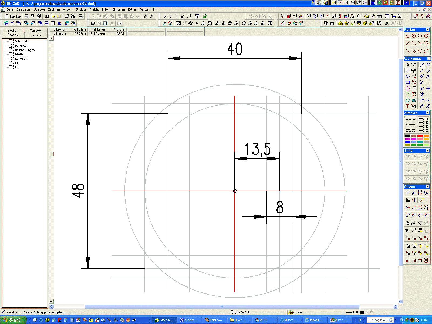Open the Ansicht menu

point(94,9)
